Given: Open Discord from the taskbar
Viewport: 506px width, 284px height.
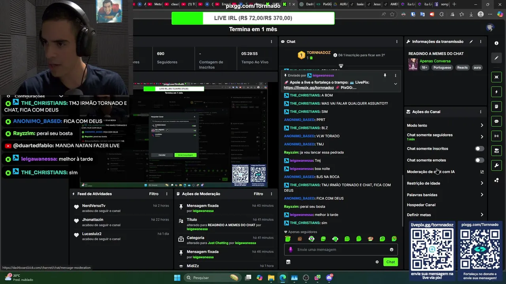Looking at the screenshot, I should (329, 278).
